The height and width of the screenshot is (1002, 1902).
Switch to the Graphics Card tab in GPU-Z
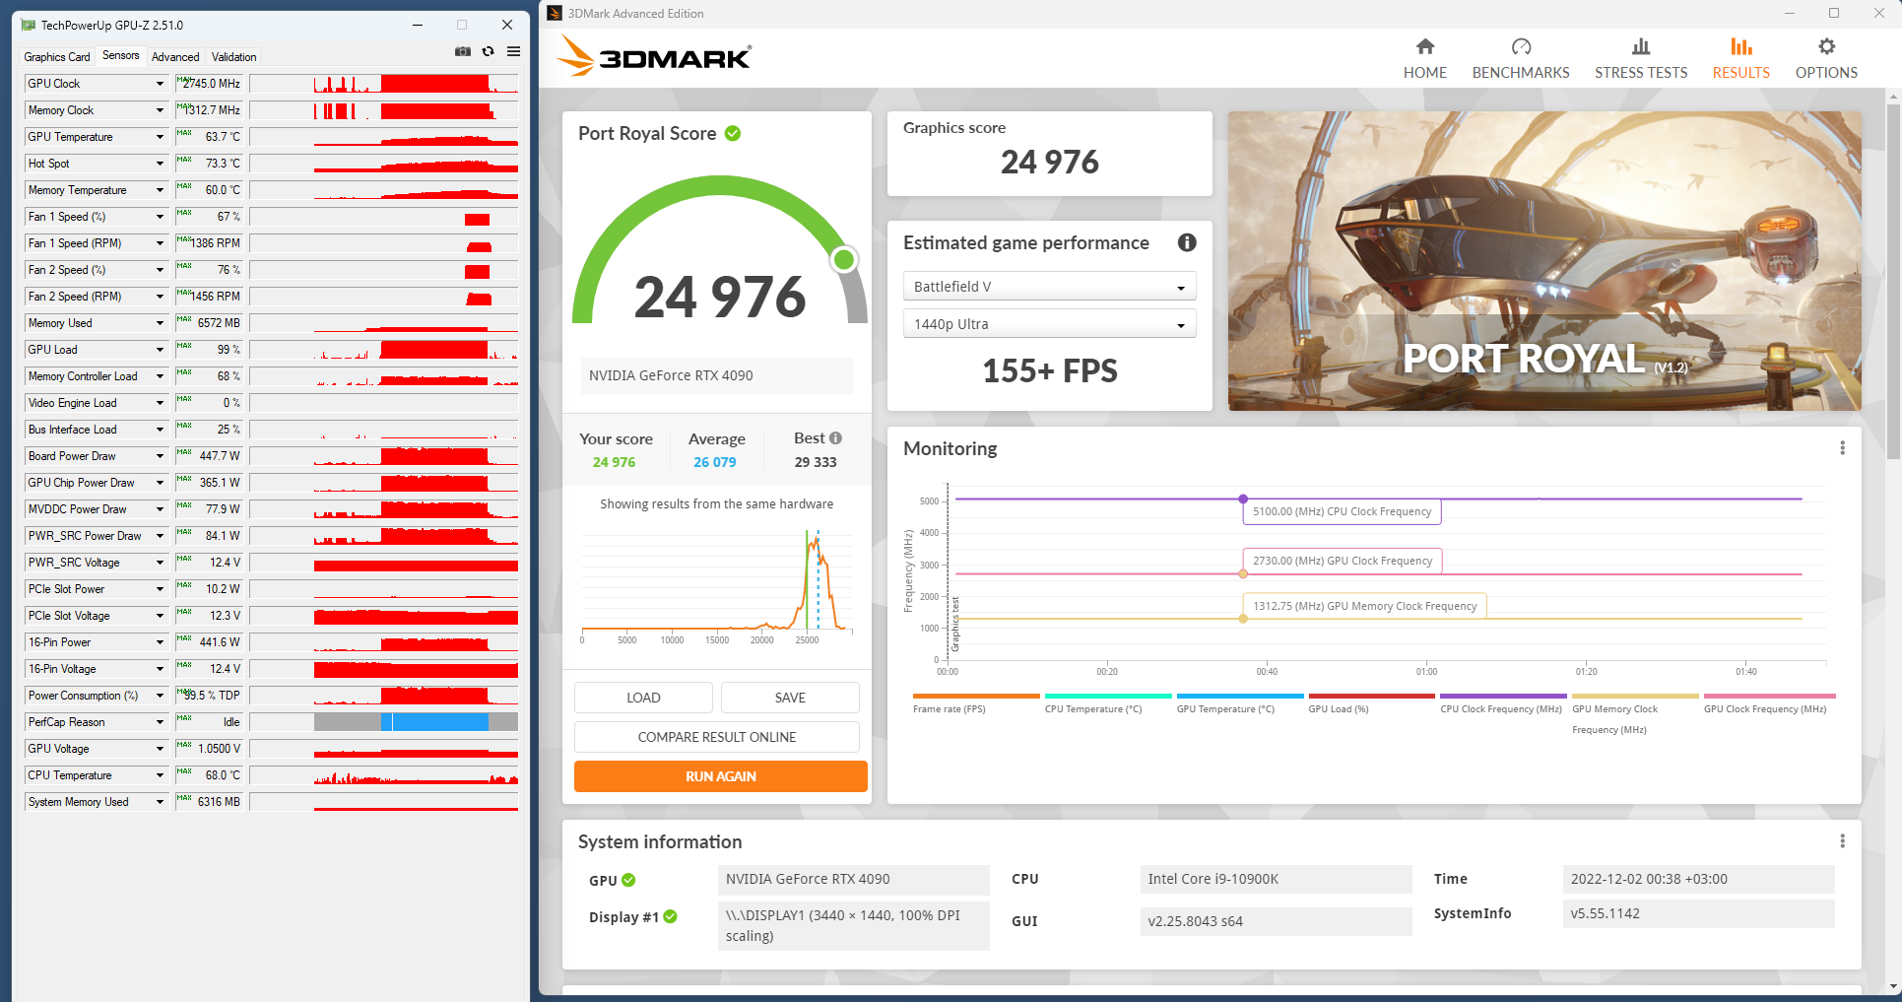pos(57,57)
